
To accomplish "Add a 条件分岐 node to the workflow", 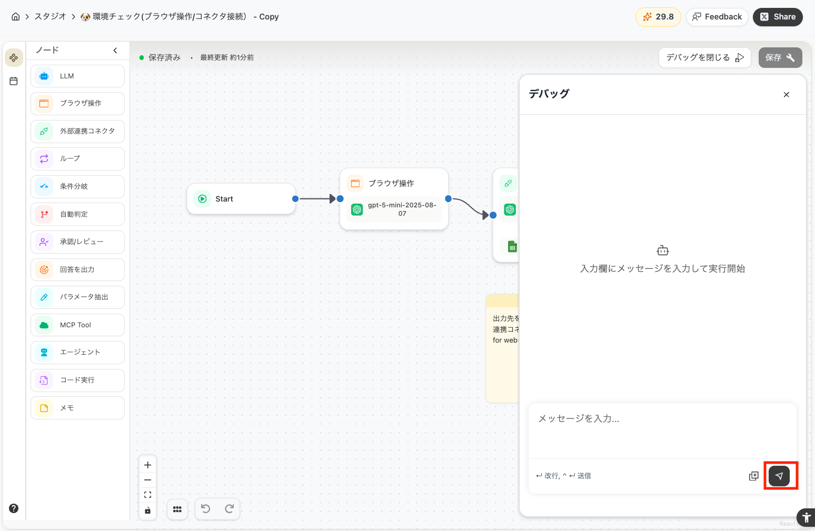I will (77, 186).
